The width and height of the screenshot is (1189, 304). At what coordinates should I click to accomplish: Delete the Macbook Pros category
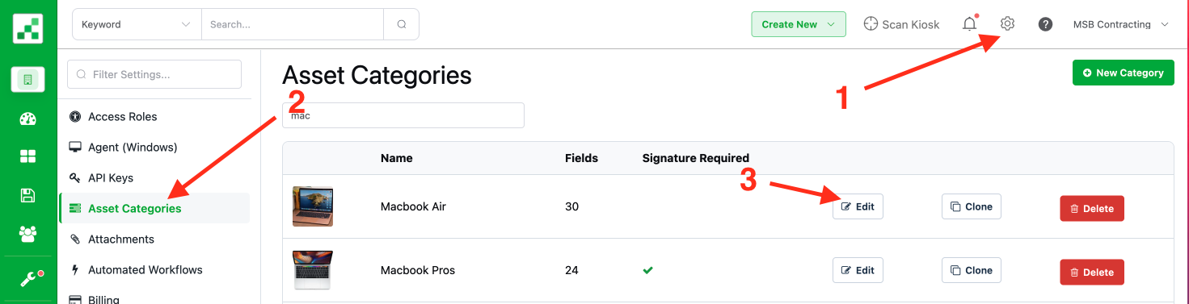(1092, 273)
